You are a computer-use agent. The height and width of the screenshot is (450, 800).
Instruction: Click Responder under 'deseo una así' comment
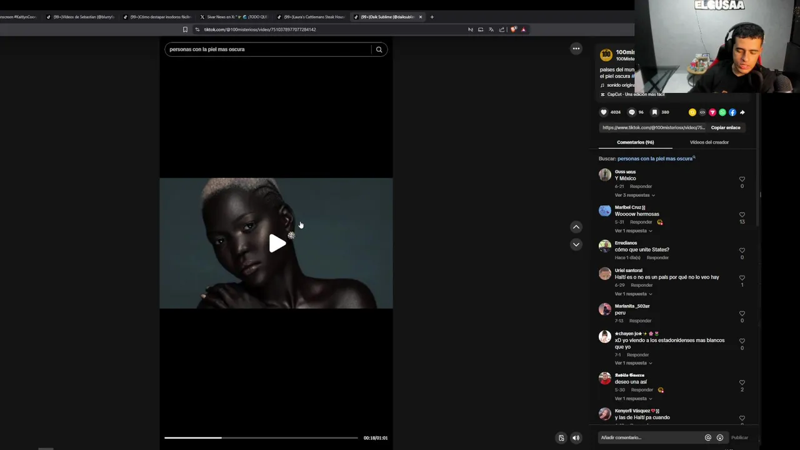642,390
